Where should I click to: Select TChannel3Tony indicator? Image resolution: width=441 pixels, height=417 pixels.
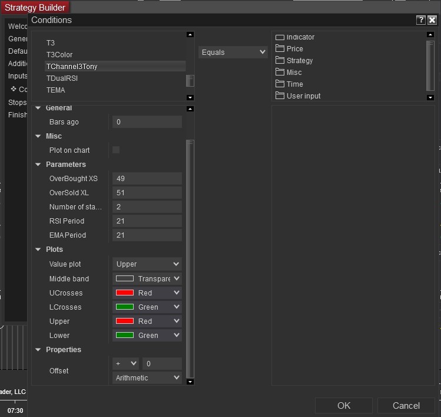[115, 67]
